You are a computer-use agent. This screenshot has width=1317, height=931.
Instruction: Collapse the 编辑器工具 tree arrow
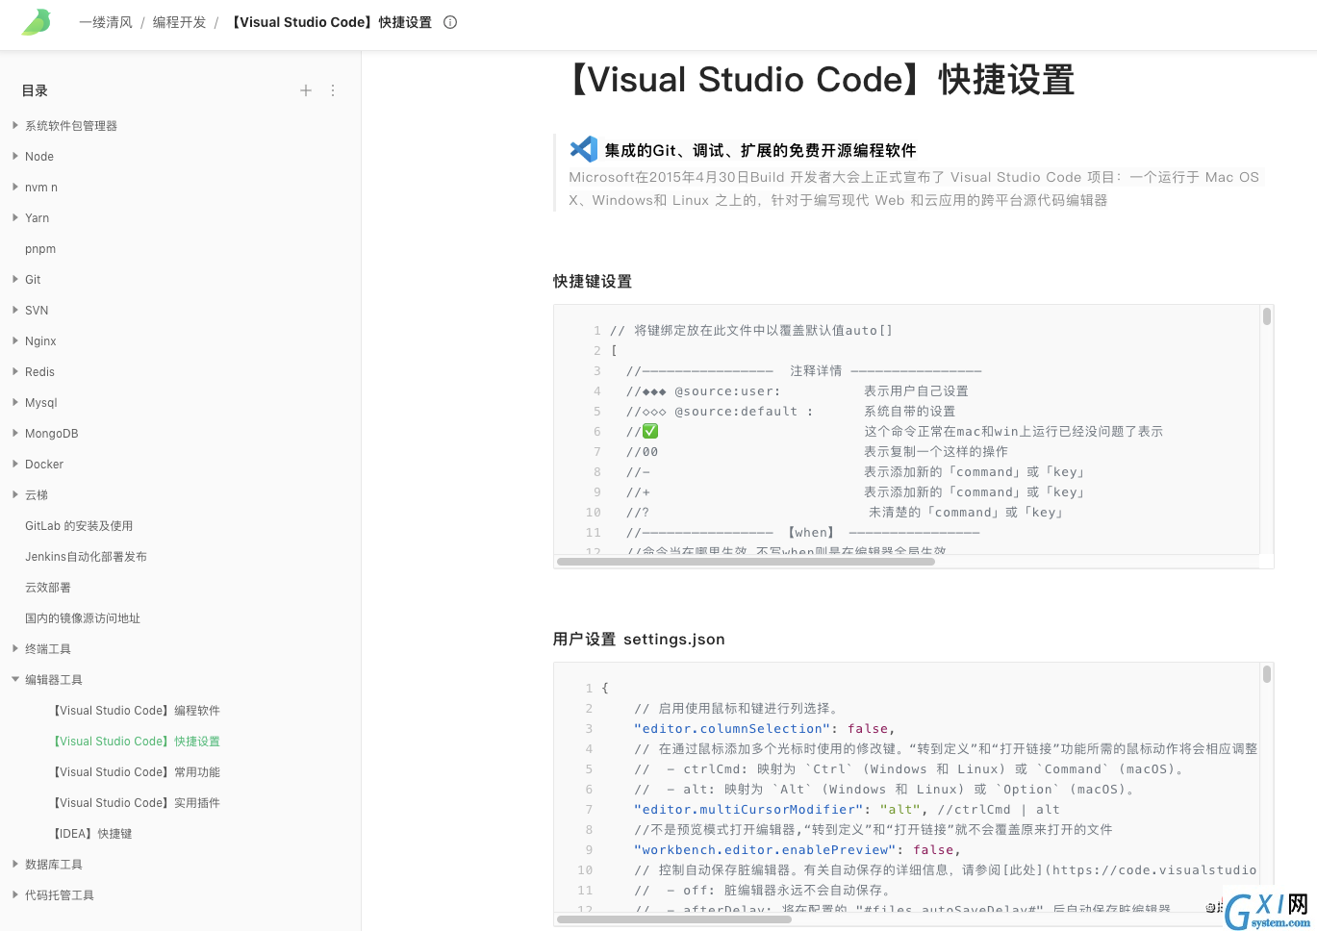(15, 679)
